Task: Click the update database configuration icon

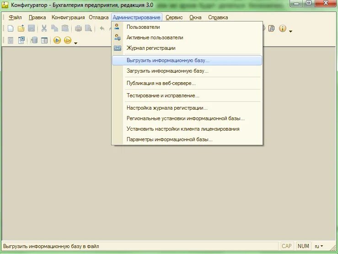Action: [34, 40]
